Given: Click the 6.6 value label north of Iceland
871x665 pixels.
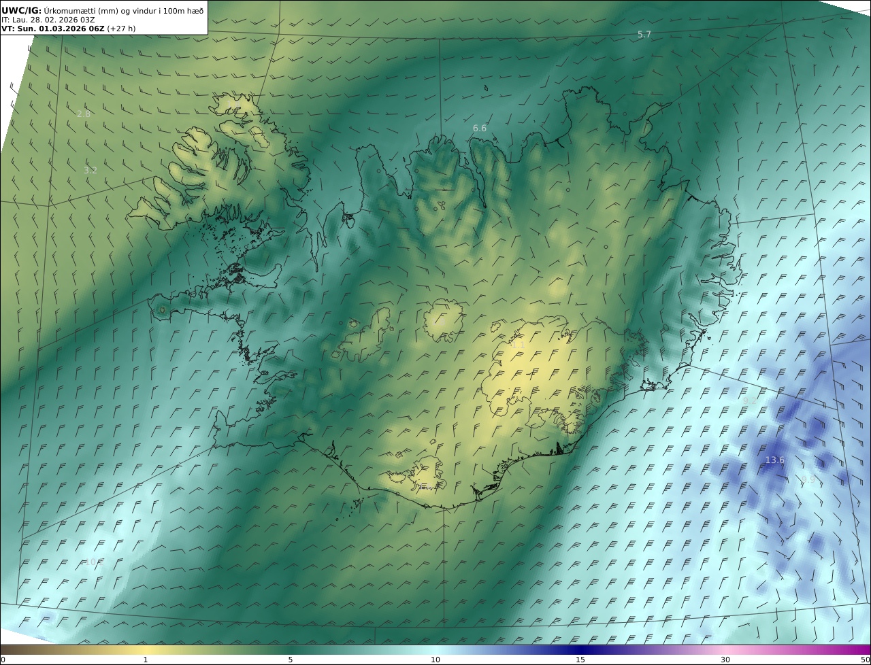Looking at the screenshot, I should point(480,128).
